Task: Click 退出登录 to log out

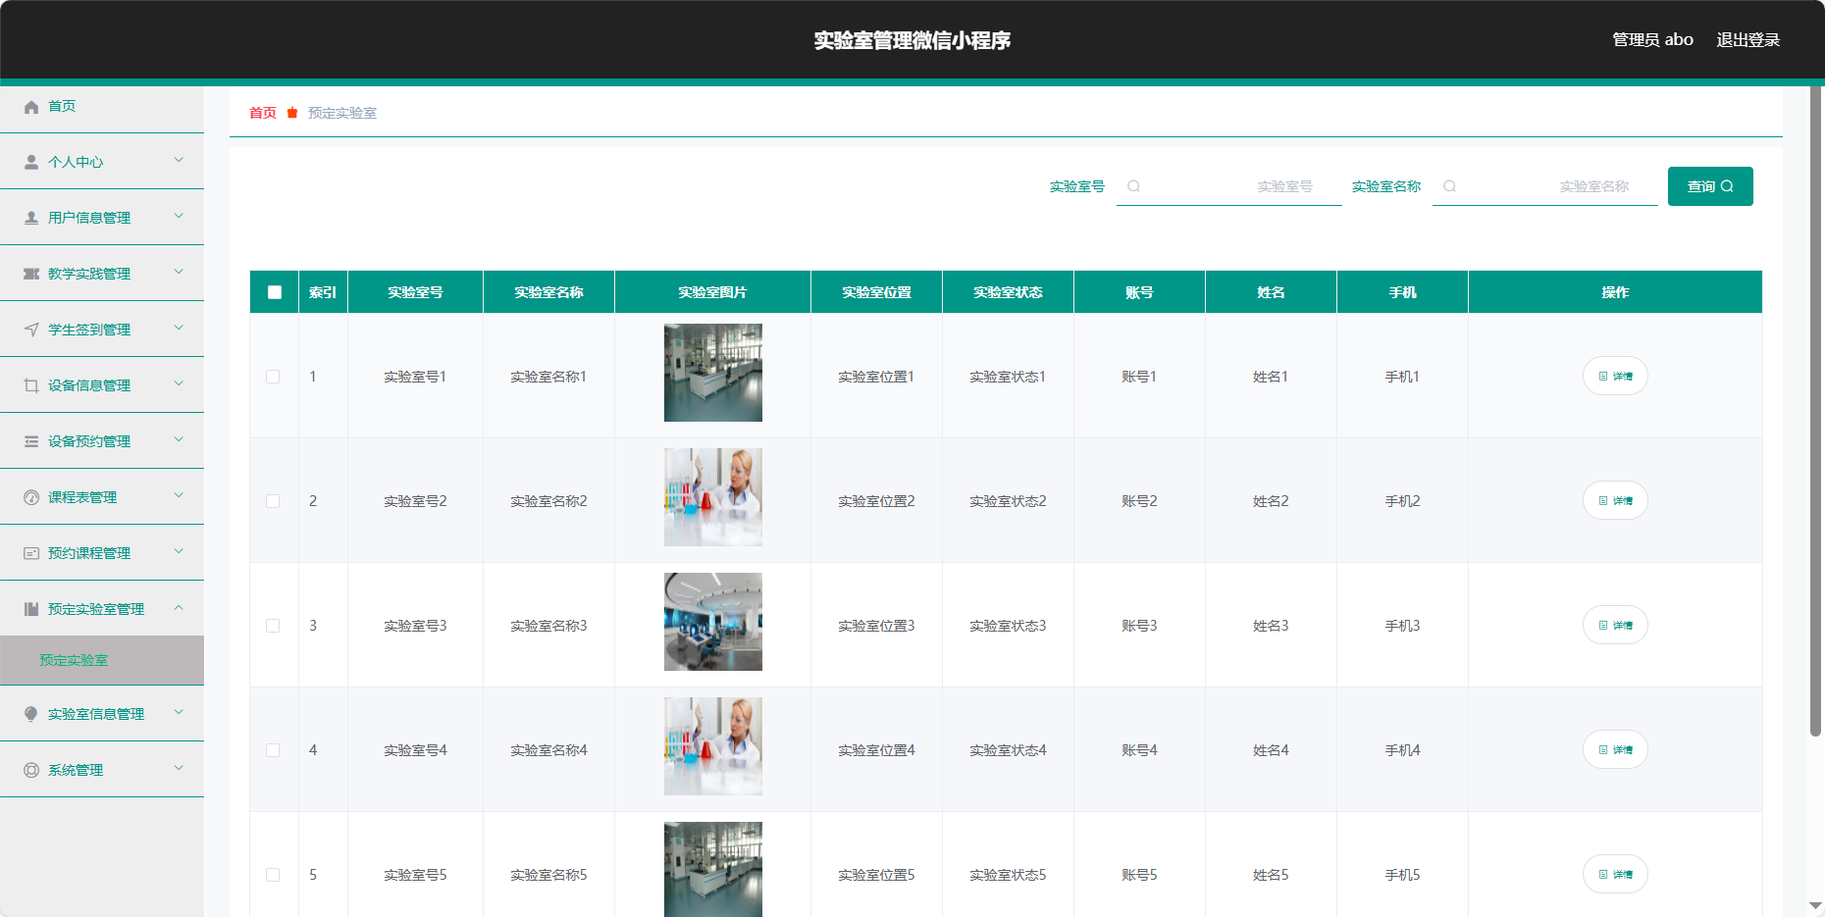Action: (x=1747, y=40)
